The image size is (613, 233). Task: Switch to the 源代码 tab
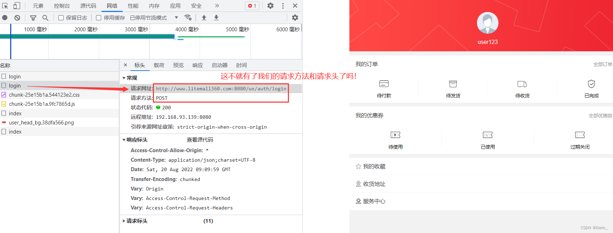point(88,6)
